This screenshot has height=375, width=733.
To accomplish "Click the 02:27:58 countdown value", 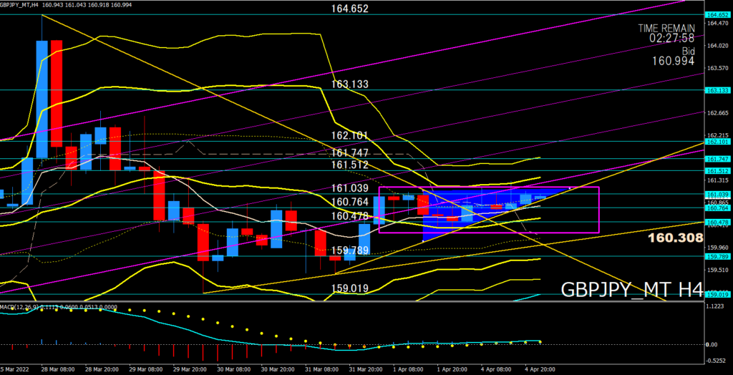I will pyautogui.click(x=671, y=38).
